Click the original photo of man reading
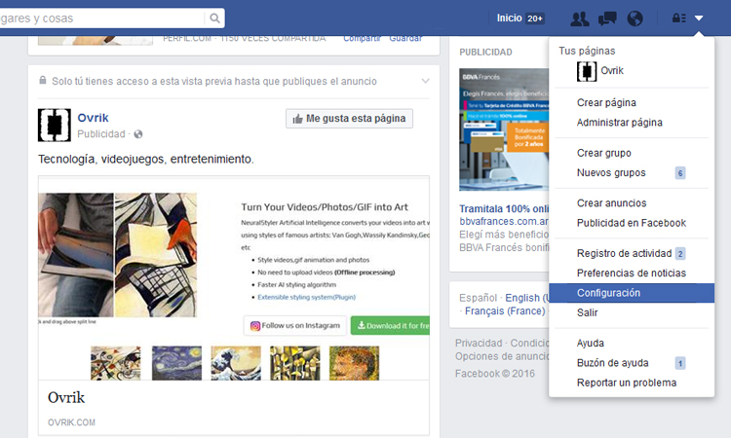731x438 pixels. [x=75, y=255]
